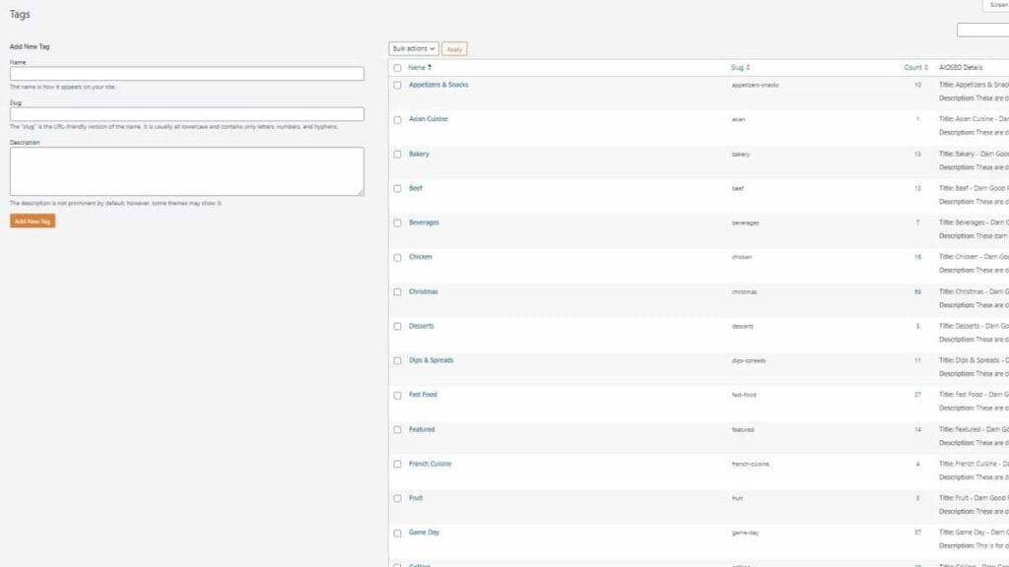Click the Game Day tag name

tap(424, 533)
